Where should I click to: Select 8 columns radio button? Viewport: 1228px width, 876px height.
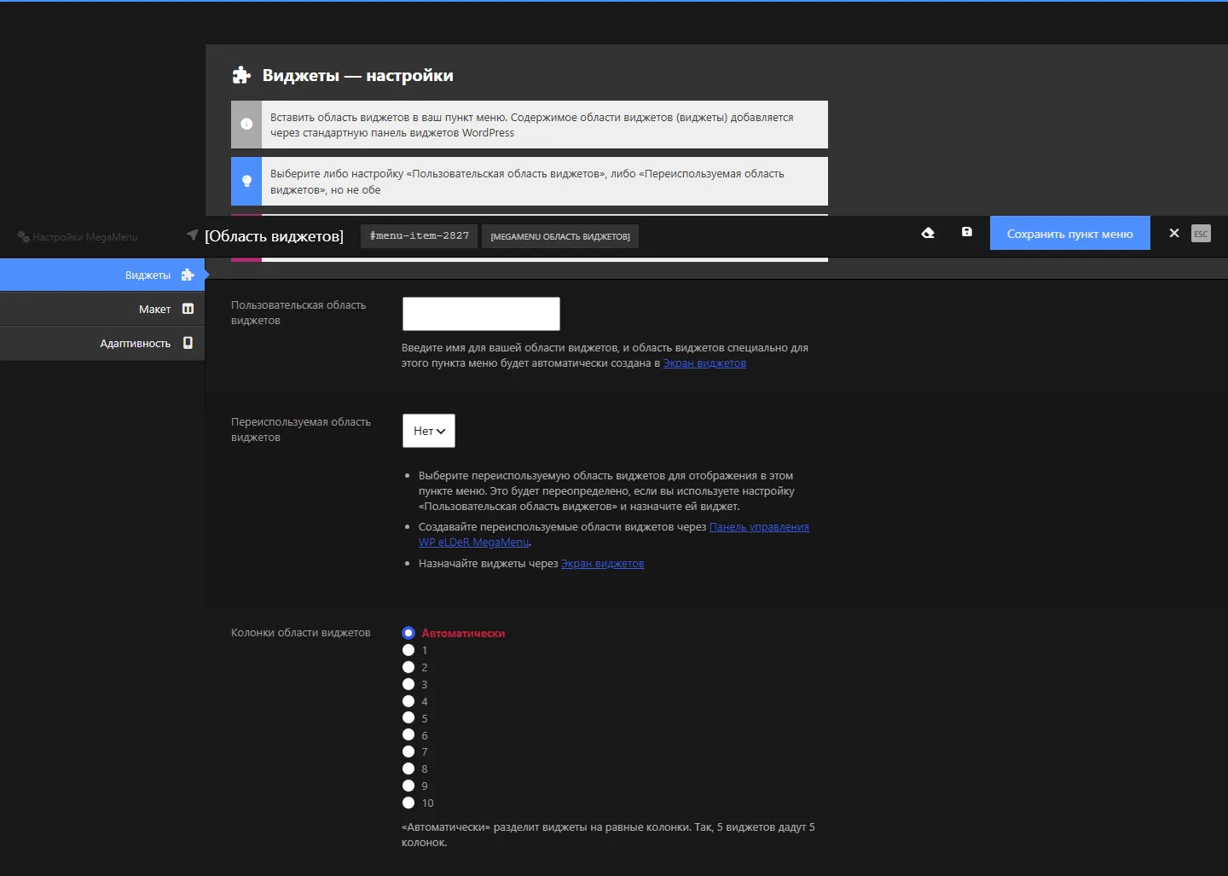tap(408, 769)
